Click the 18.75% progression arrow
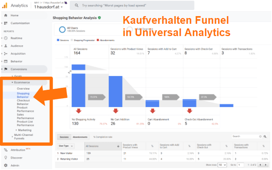 (x=134, y=97)
